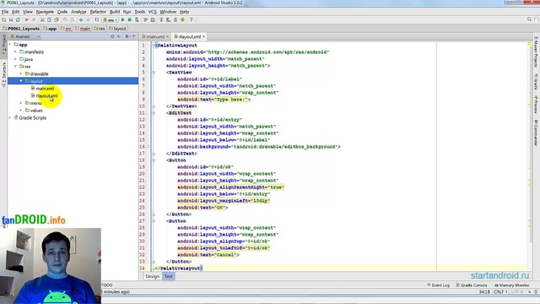Click Scroll from Source target icon
Image resolution: width=540 pixels, height=304 pixels.
coord(112,36)
